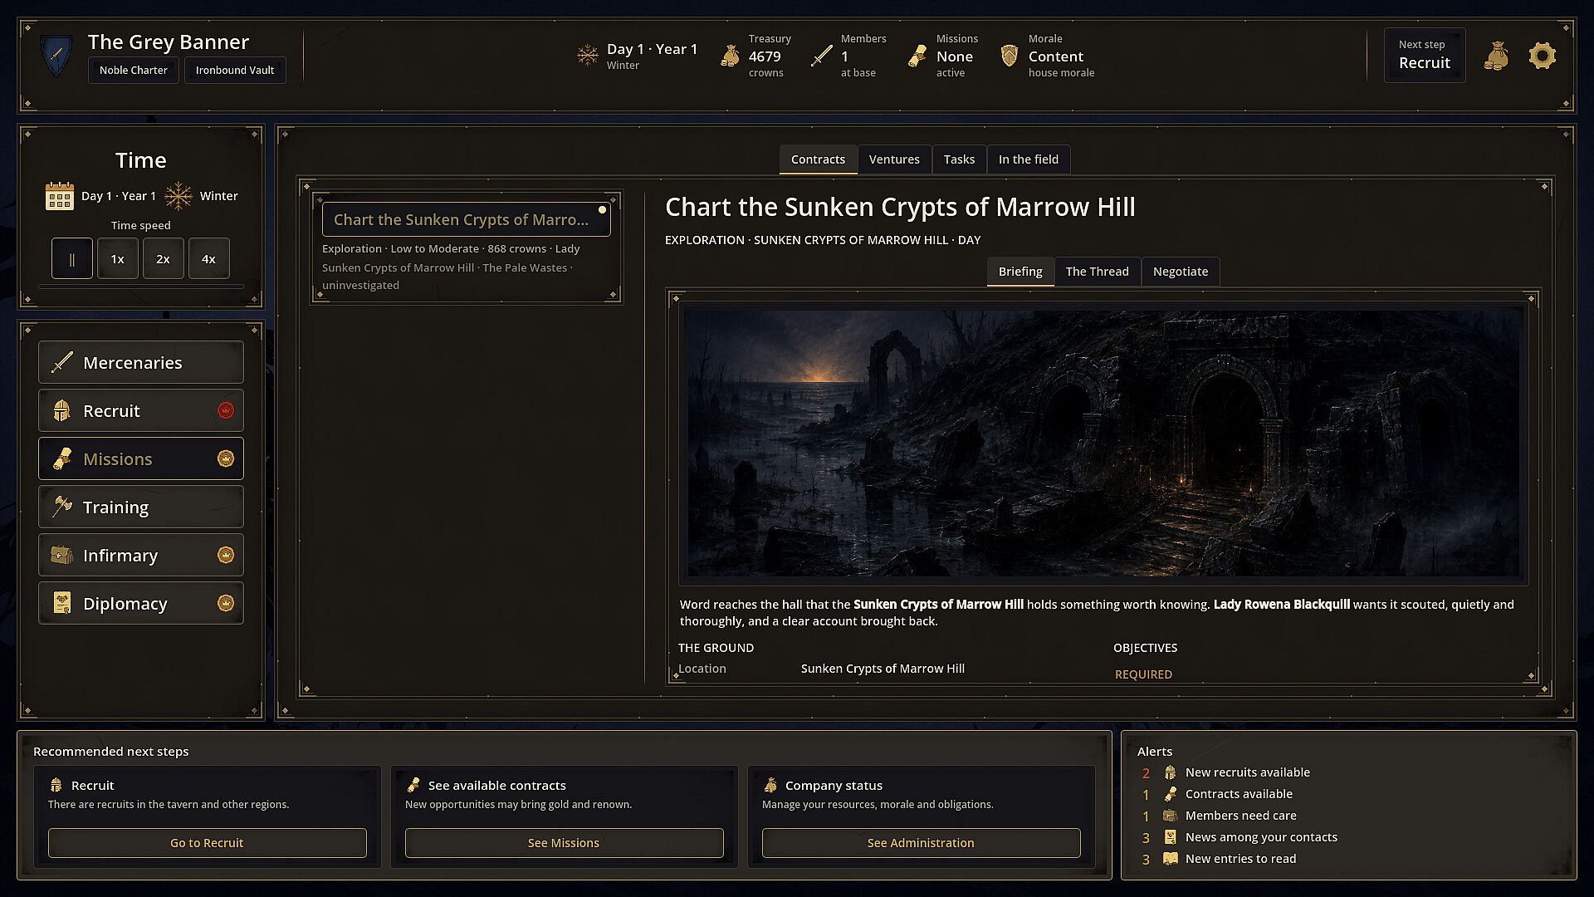Click the coin bag icon beside Company status
1594x897 pixels.
(770, 785)
